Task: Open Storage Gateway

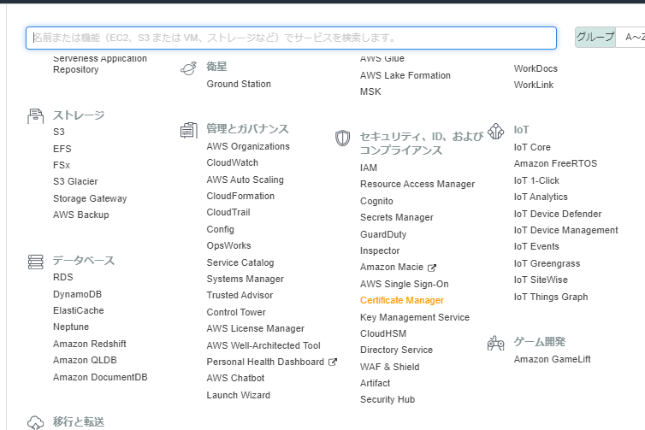Action: tap(90, 198)
